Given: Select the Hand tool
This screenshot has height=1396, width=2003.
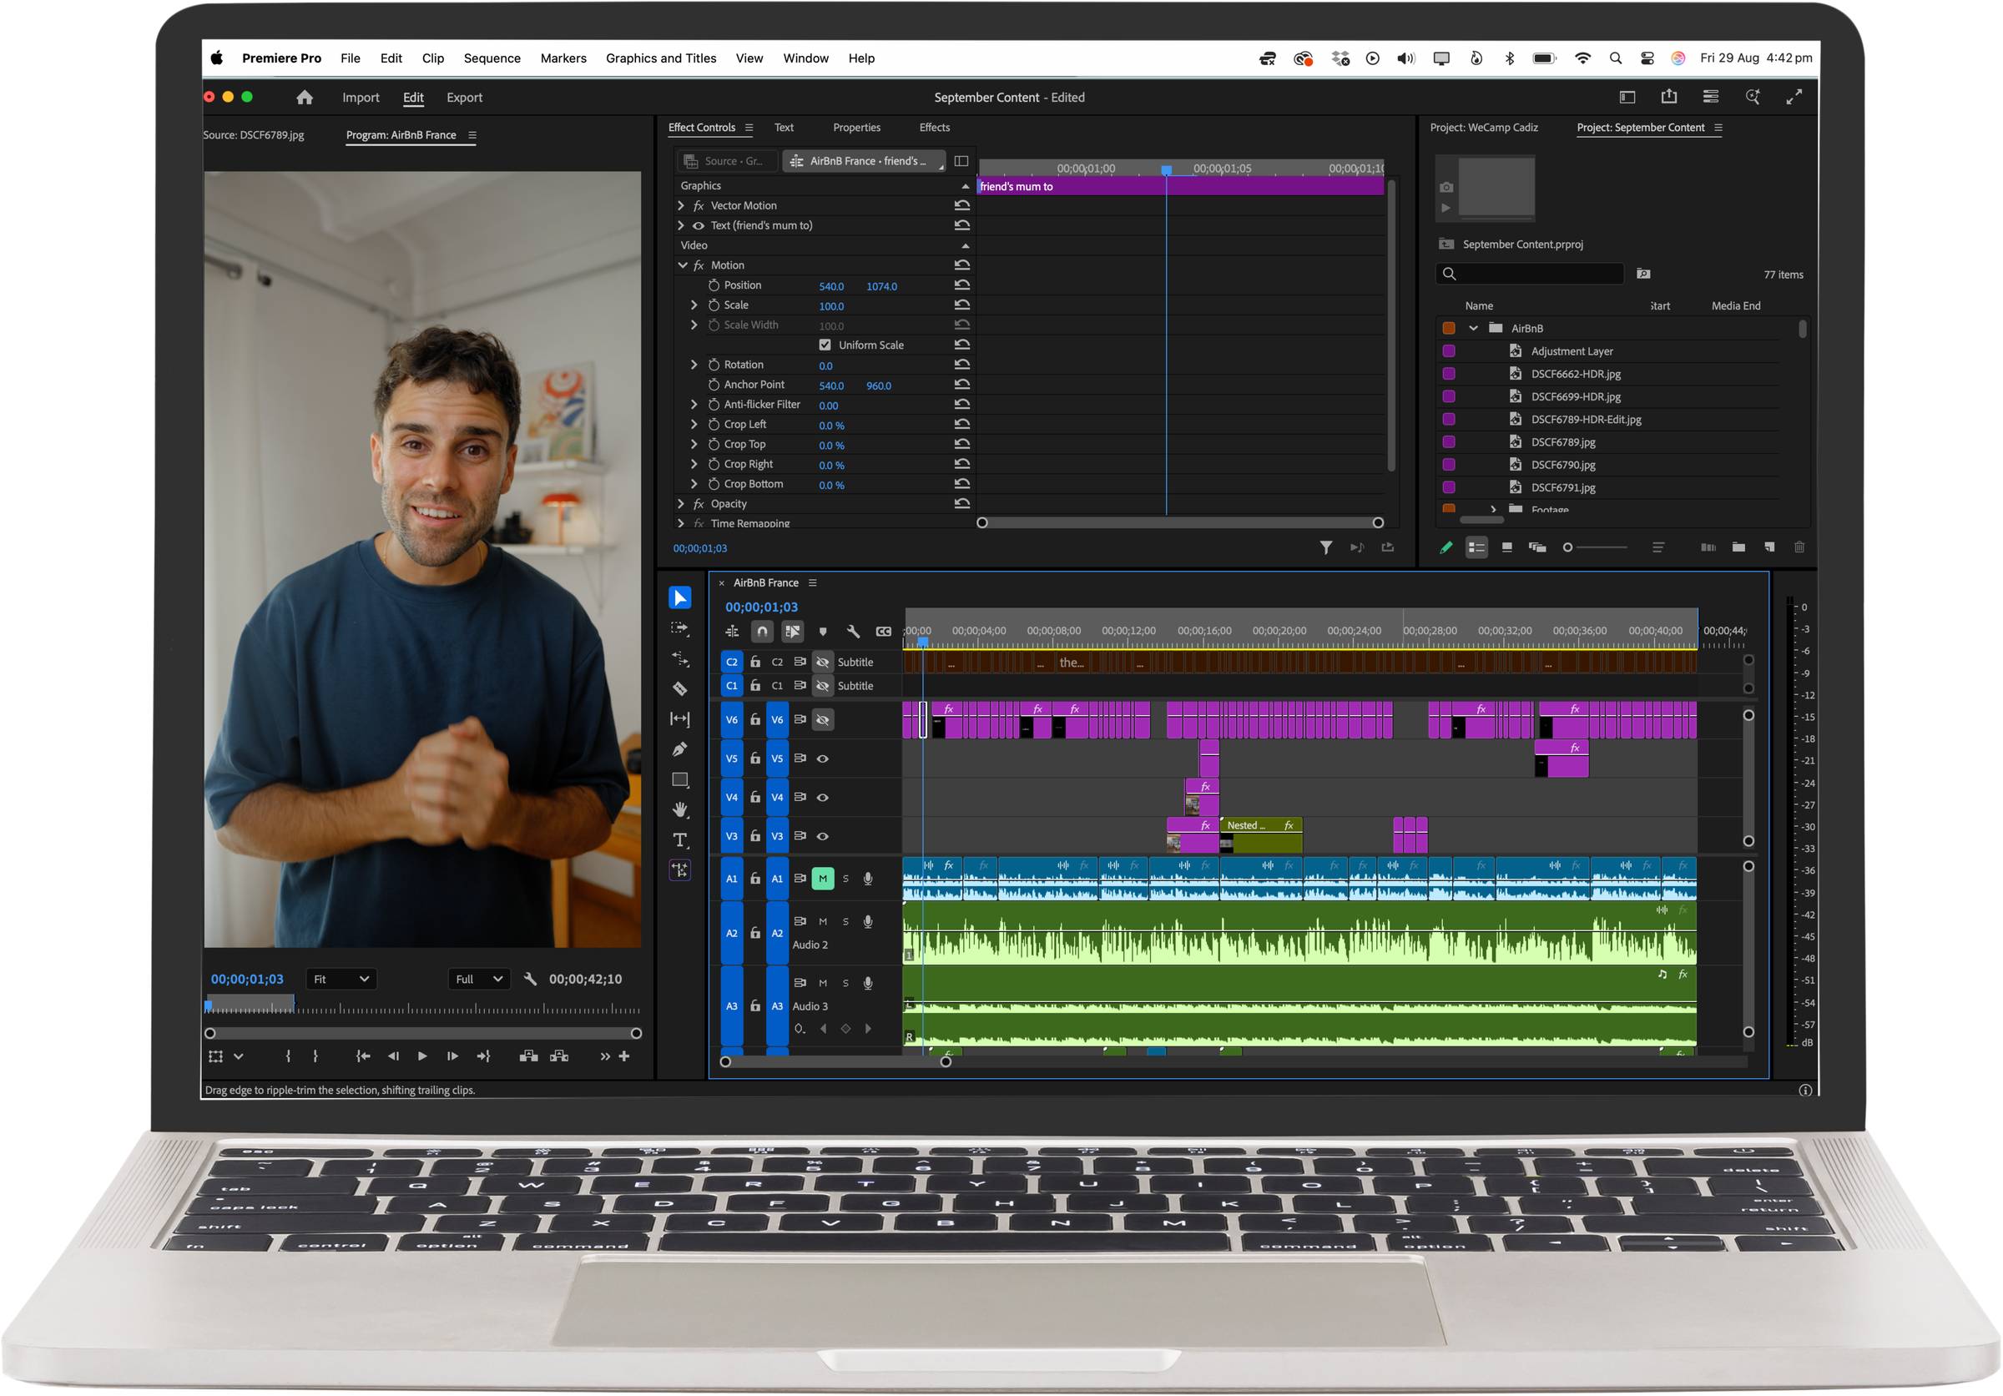Looking at the screenshot, I should click(x=679, y=810).
